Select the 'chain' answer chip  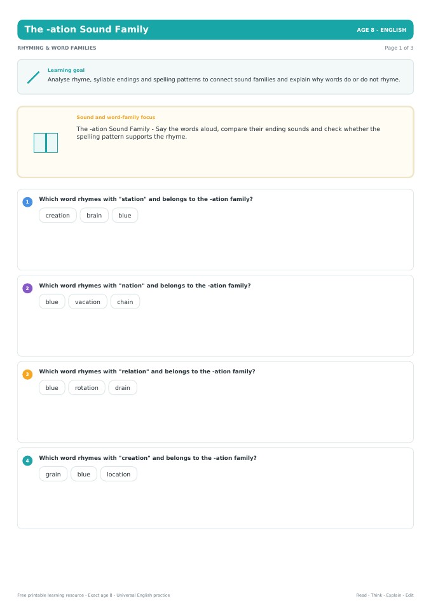(125, 302)
